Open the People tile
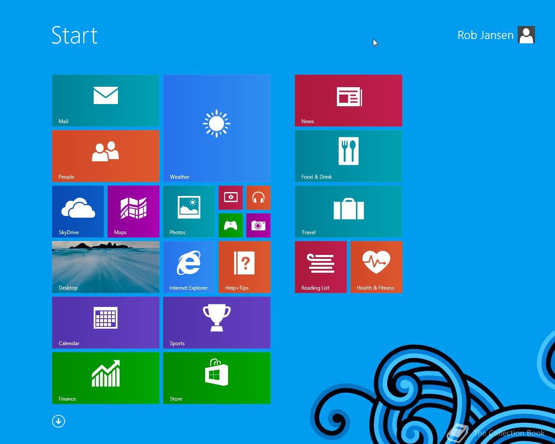Viewport: 555px width, 444px height. point(106,156)
